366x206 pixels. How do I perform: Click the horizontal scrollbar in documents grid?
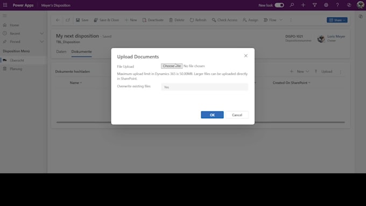point(201,122)
